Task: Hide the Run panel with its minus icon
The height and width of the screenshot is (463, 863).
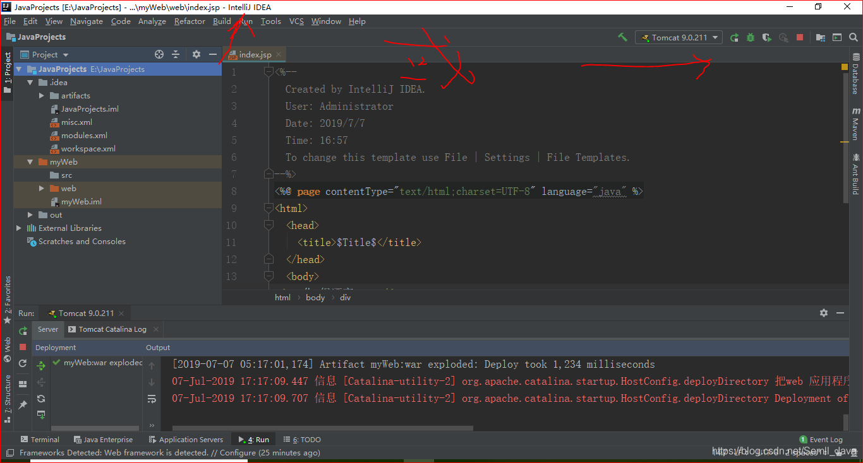Action: 840,313
